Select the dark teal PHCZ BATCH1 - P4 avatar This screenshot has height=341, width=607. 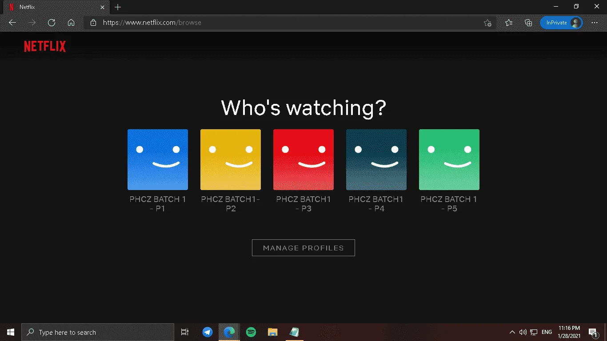(376, 159)
